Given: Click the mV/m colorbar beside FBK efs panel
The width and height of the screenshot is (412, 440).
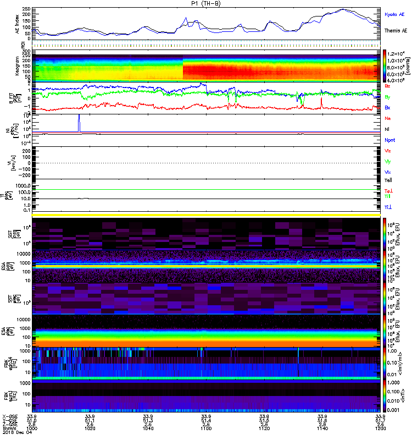Looking at the screenshot, I should (385, 364).
